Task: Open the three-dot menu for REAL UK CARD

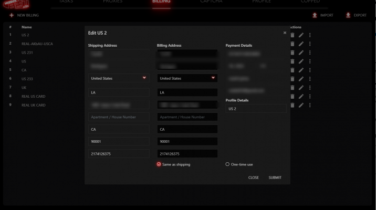Action: coord(310,105)
